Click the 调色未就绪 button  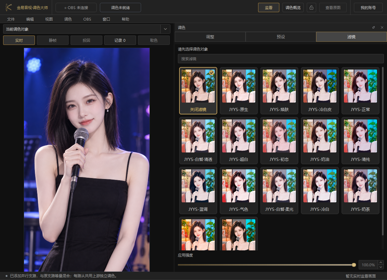[120, 7]
